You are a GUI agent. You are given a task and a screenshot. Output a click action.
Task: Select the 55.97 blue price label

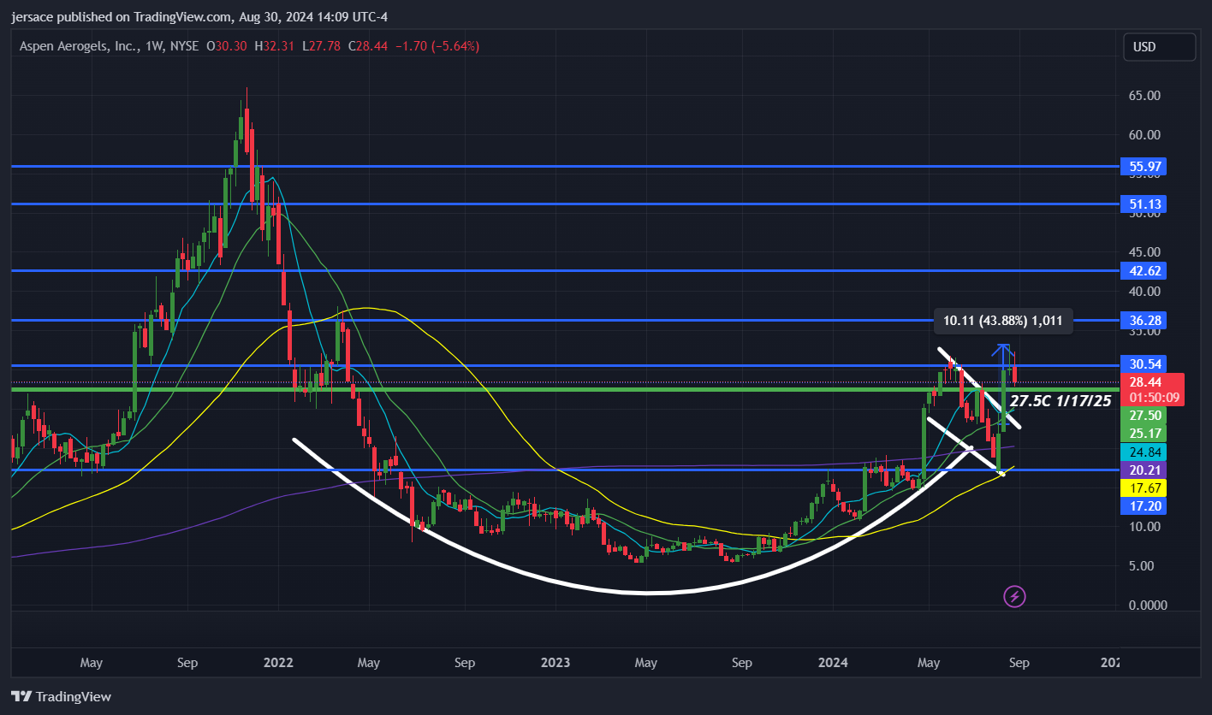tap(1143, 166)
